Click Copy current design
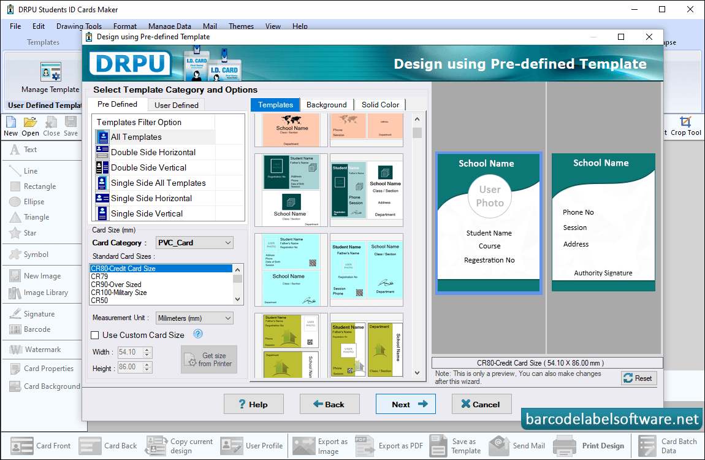 [x=179, y=446]
